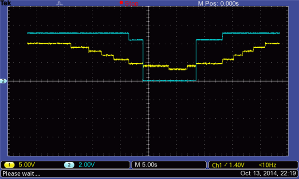This screenshot has height=179, width=299.
Task: Click the Tek logo
Action: (x=6, y=3)
